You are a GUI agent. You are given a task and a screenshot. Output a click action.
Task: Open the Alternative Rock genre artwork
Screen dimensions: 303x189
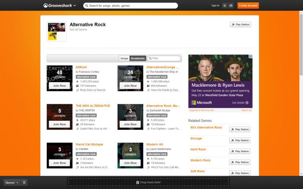[x=57, y=31]
